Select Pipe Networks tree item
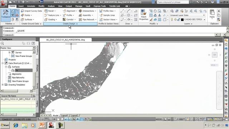Screen dimensions: 229x129 (18, 78)
